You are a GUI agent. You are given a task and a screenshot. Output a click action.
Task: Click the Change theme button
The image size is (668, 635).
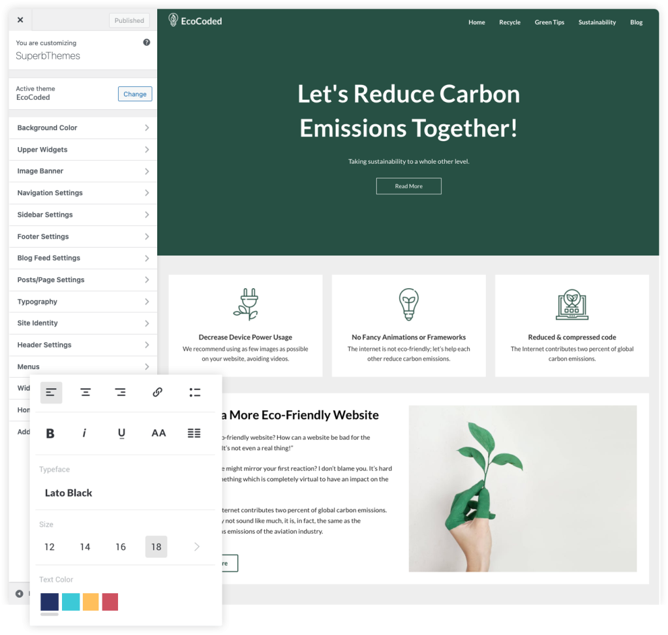tap(134, 93)
